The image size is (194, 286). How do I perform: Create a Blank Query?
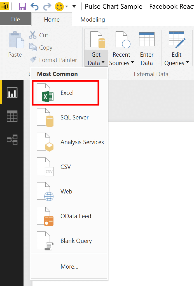tap(69, 241)
